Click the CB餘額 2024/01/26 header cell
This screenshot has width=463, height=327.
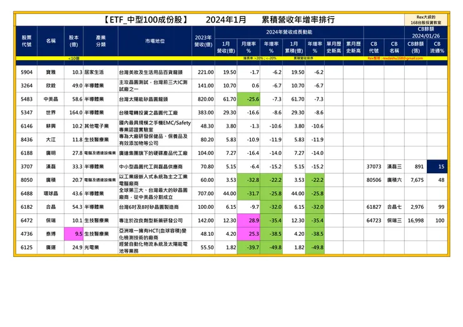click(426, 32)
